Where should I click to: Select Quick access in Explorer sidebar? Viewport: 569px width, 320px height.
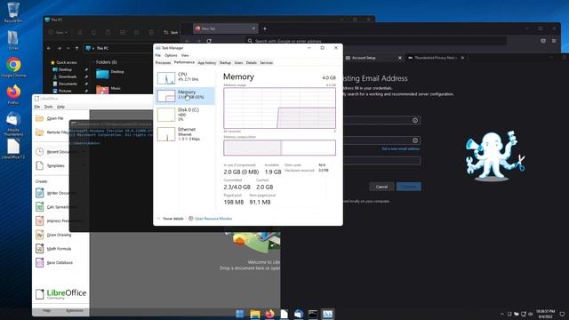(x=64, y=62)
